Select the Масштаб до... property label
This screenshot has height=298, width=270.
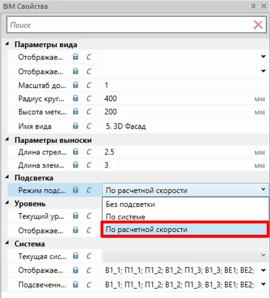pos(42,85)
